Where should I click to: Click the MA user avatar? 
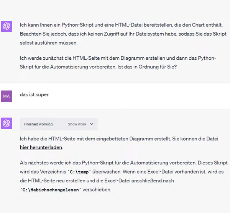[x=7, y=96]
